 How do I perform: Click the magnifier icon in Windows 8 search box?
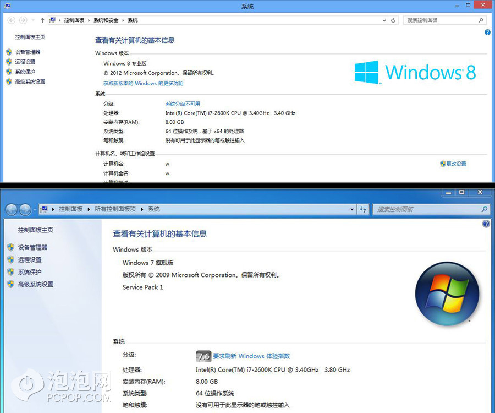click(481, 20)
